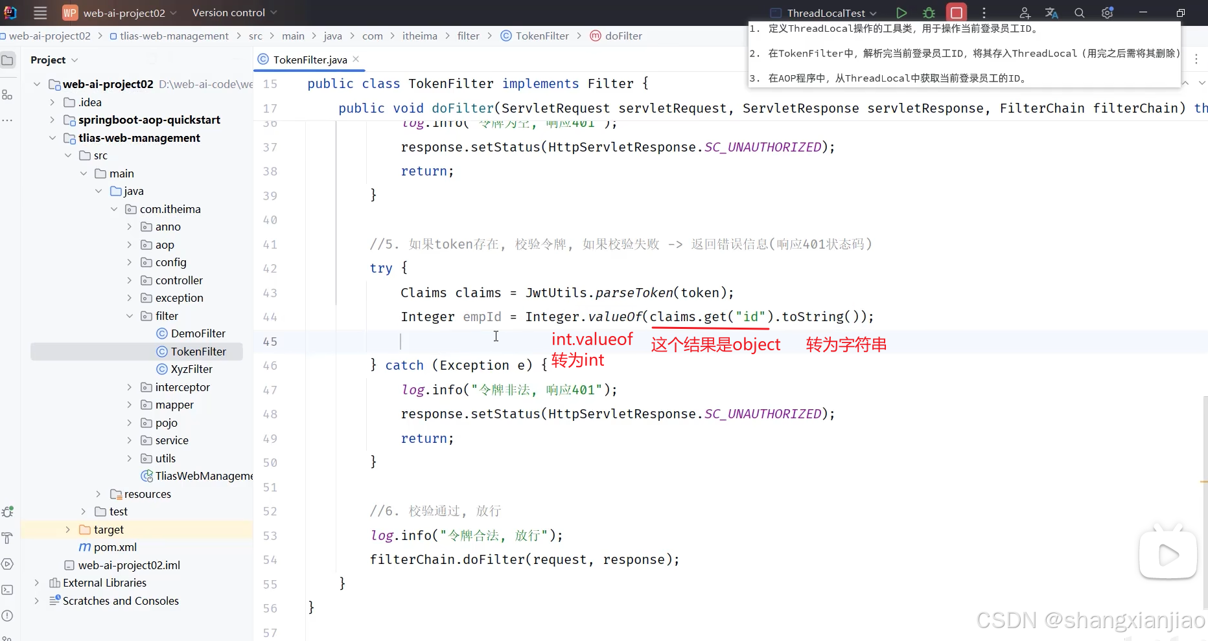Open the main hamburger menu

pos(40,12)
